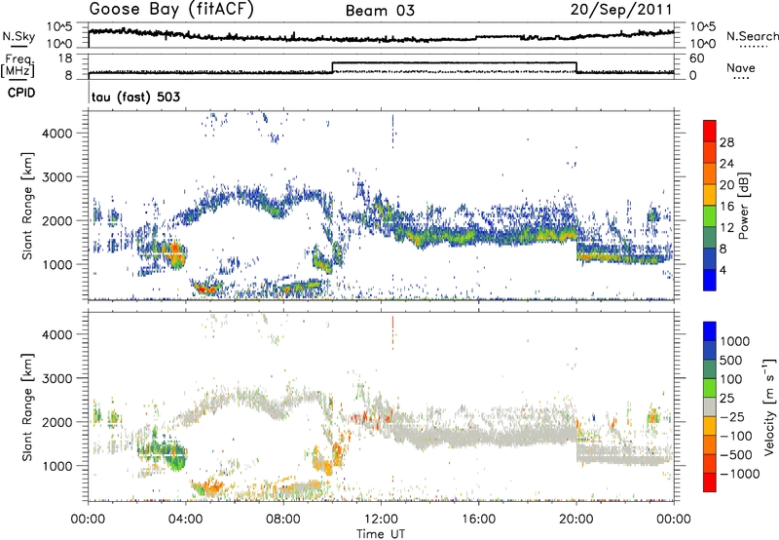
Task: Click the gray band of velocity colorbar
Action: pyautogui.click(x=710, y=407)
